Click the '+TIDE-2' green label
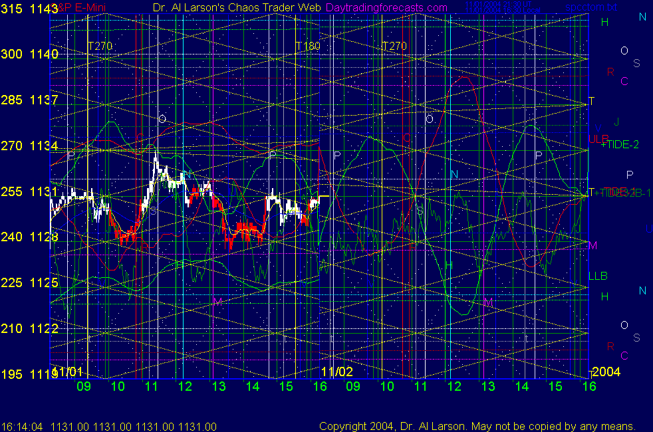Screen dimensions: 653x432 (x=620, y=144)
